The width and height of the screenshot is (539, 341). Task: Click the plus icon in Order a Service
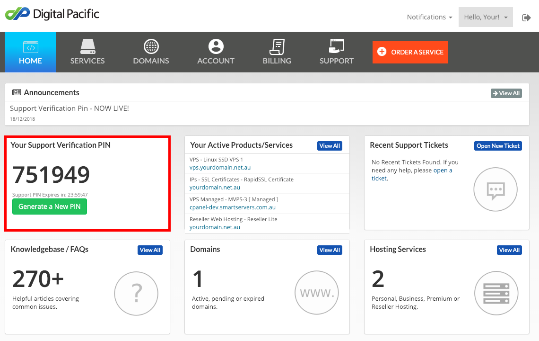tap(382, 52)
